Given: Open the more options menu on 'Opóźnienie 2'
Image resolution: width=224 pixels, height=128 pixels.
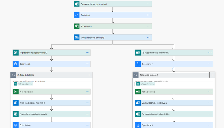Looking at the screenshot, I should (88, 64).
